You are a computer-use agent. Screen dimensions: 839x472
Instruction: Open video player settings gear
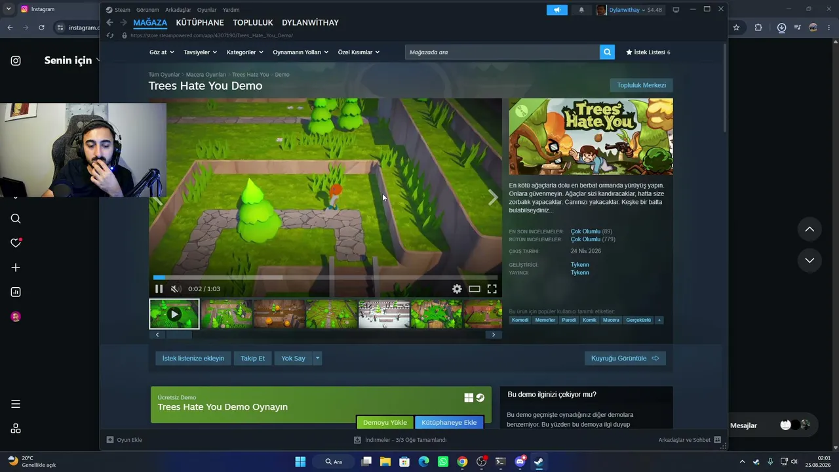457,288
